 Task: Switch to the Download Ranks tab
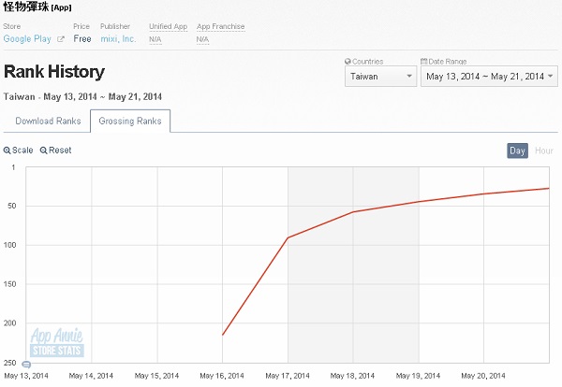[47, 121]
